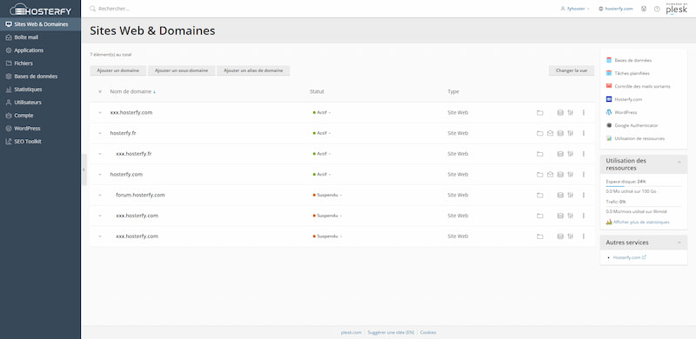Open three-dot menu for forum.hosterfy.com
Viewport: 696px width, 339px height.
pos(584,195)
